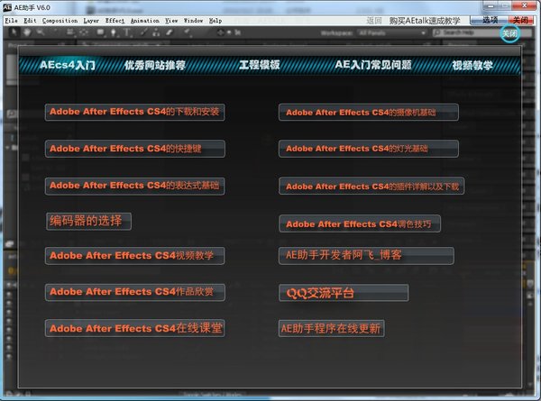
Task: Open After Effects CS4的表达式基础
Action: [135, 186]
